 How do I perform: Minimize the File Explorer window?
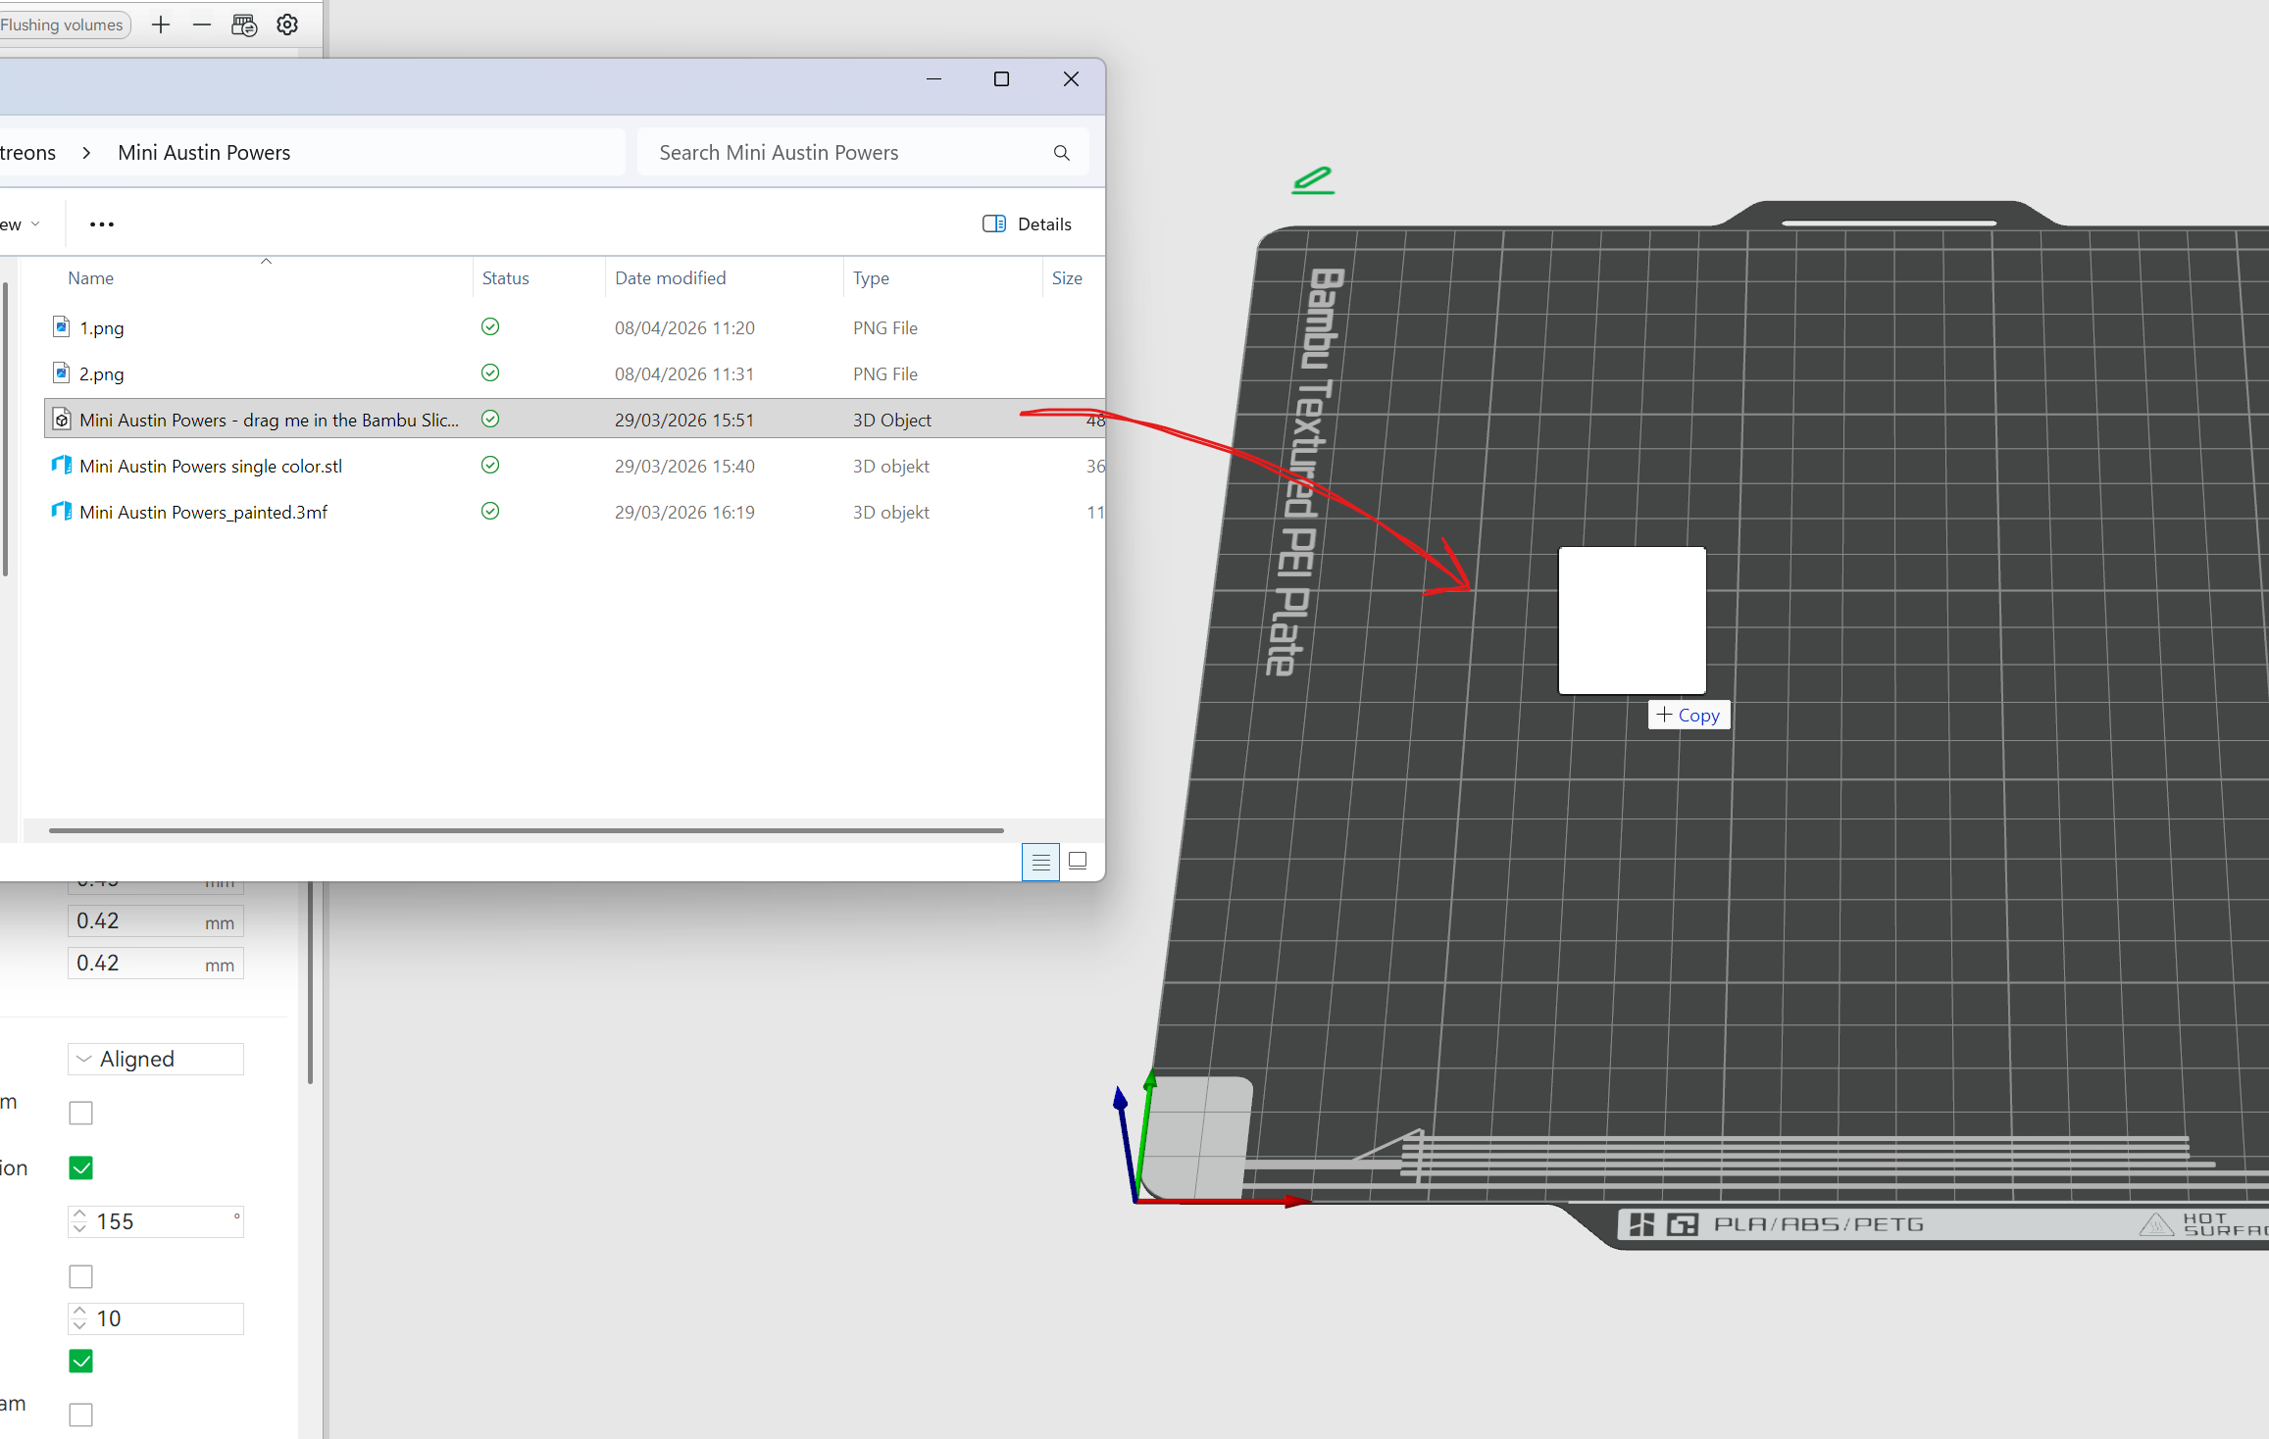tap(933, 79)
